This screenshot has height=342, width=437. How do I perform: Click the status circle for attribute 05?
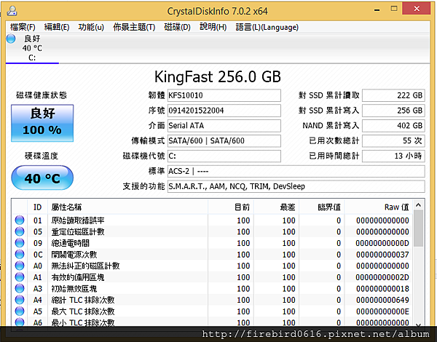click(x=20, y=231)
